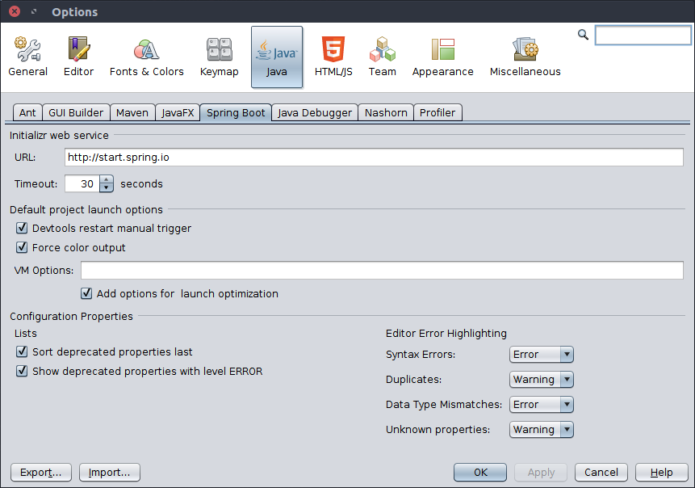Click the "Configuration Properties" section label
Screen dimensions: 695x488
(x=71, y=317)
